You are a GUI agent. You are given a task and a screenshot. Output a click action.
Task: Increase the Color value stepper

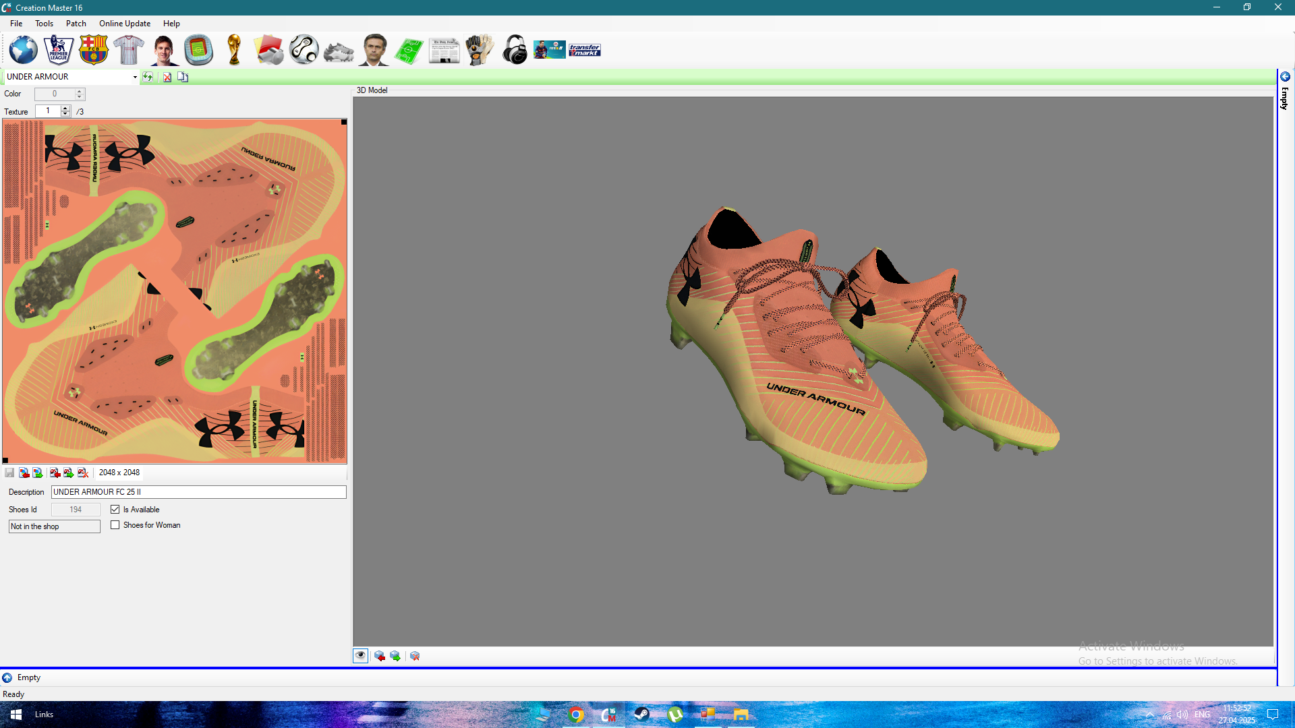point(80,91)
